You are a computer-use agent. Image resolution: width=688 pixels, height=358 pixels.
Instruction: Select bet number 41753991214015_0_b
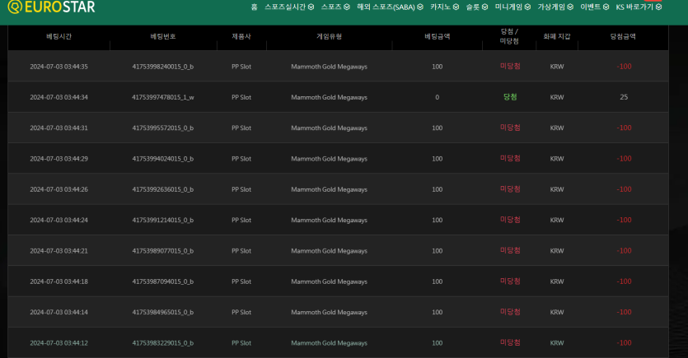click(x=163, y=220)
